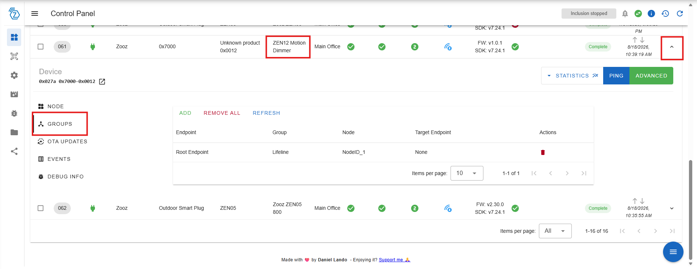
Task: Click Zooz ZEN05 800 name cell
Action: point(287,208)
